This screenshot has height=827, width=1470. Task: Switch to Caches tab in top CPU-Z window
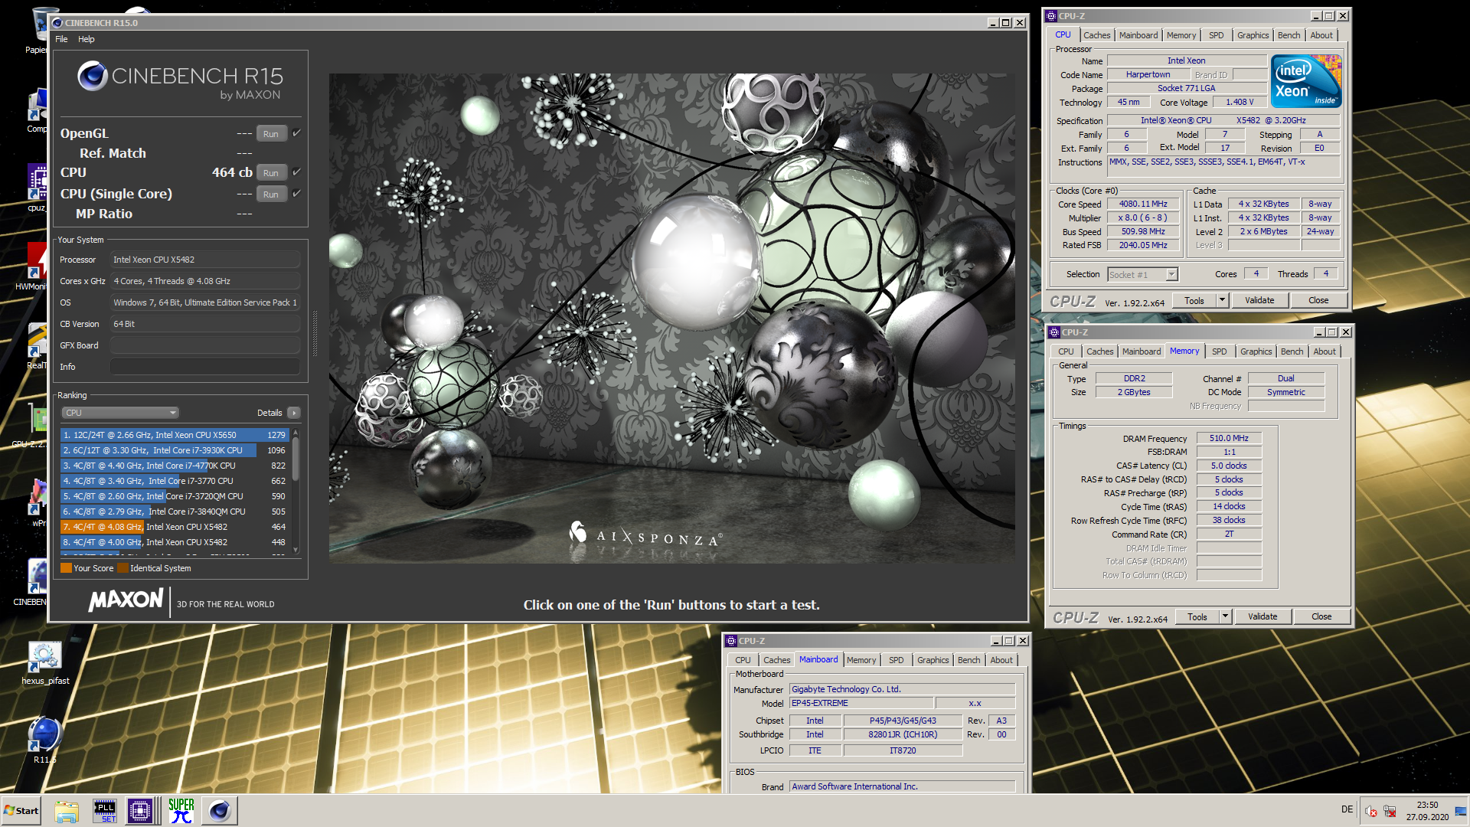(x=1096, y=35)
